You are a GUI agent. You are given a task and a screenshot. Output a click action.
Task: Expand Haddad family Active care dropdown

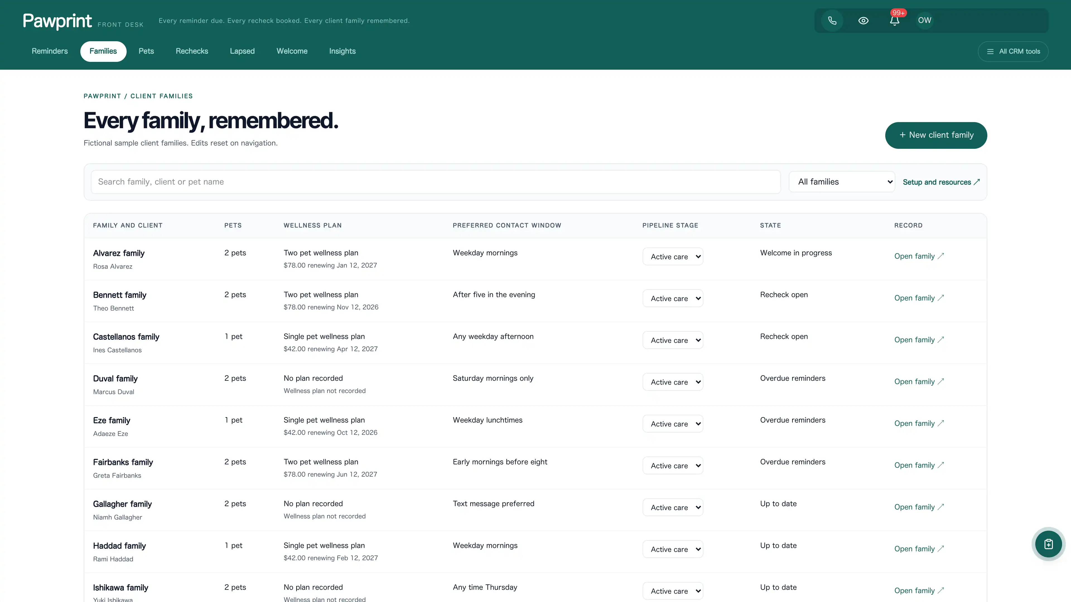(x=673, y=549)
